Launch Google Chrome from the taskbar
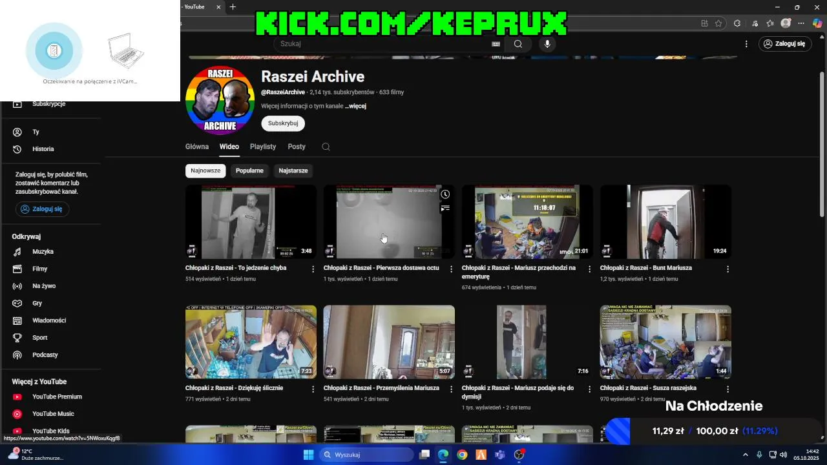The width and height of the screenshot is (827, 465). 462,455
